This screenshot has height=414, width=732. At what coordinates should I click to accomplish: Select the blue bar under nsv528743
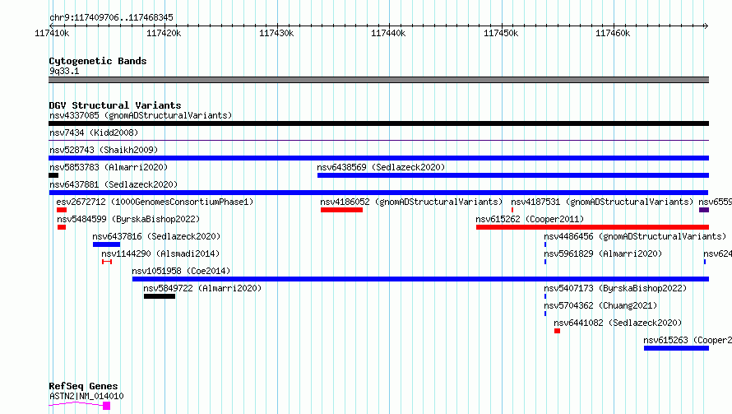click(378, 158)
